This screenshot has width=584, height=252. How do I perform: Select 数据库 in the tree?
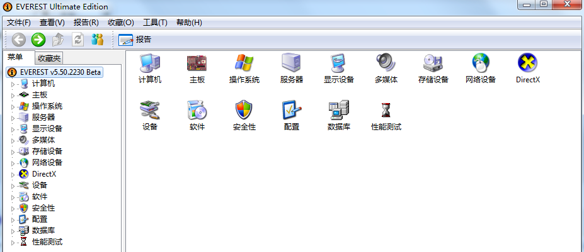point(43,231)
